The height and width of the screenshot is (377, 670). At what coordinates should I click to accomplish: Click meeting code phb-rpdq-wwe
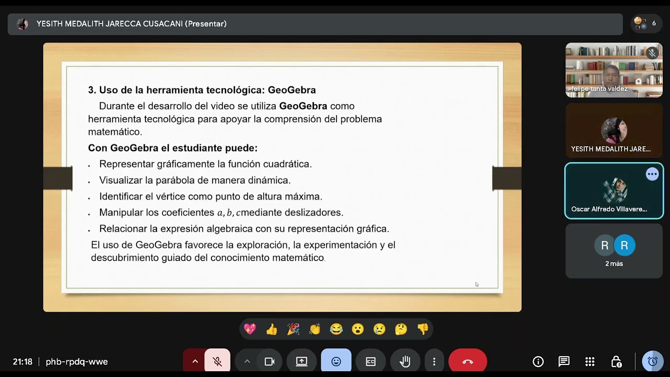tap(76, 362)
